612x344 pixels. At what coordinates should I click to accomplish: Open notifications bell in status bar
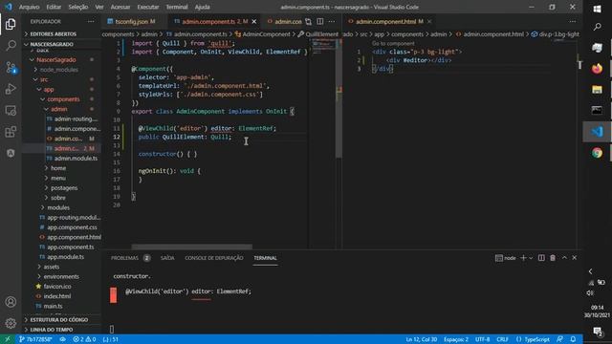tap(573, 339)
